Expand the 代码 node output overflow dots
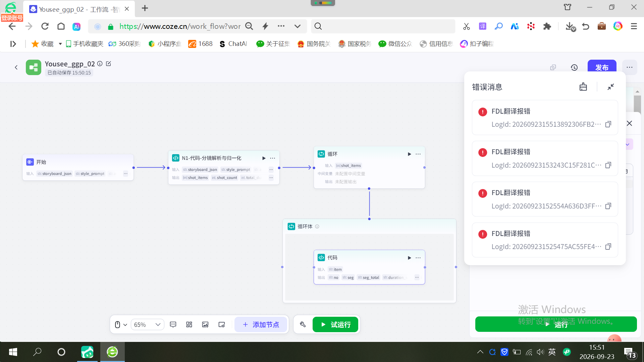This screenshot has height=362, width=644. pos(417,277)
